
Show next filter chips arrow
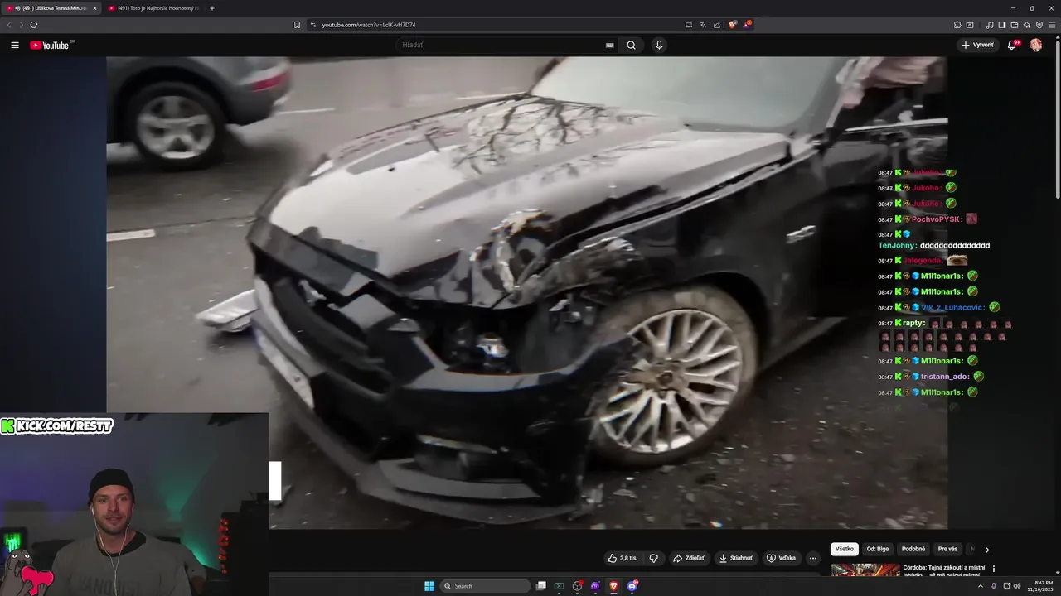(x=986, y=549)
